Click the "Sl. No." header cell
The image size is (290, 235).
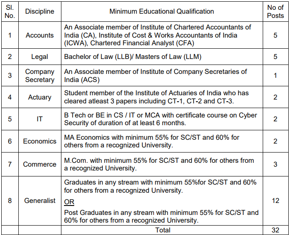point(10,12)
